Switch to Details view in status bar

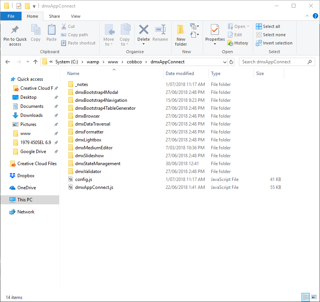(x=306, y=297)
